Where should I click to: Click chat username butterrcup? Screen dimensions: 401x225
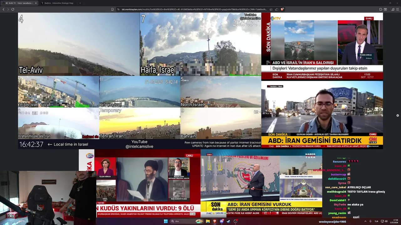[338, 174]
